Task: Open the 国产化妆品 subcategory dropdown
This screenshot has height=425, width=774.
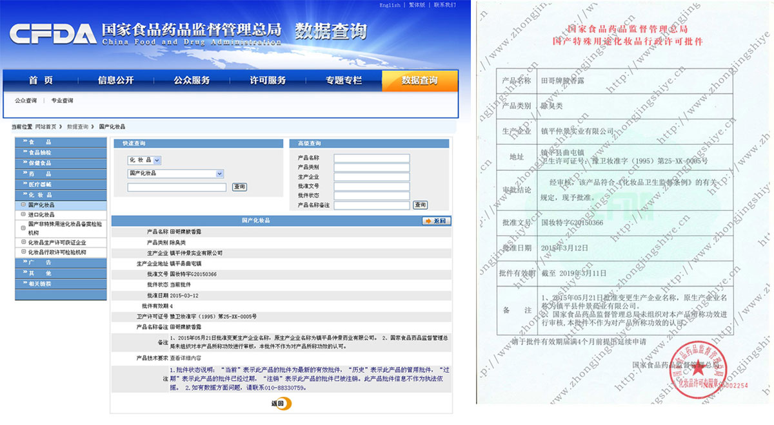Action: tap(219, 174)
